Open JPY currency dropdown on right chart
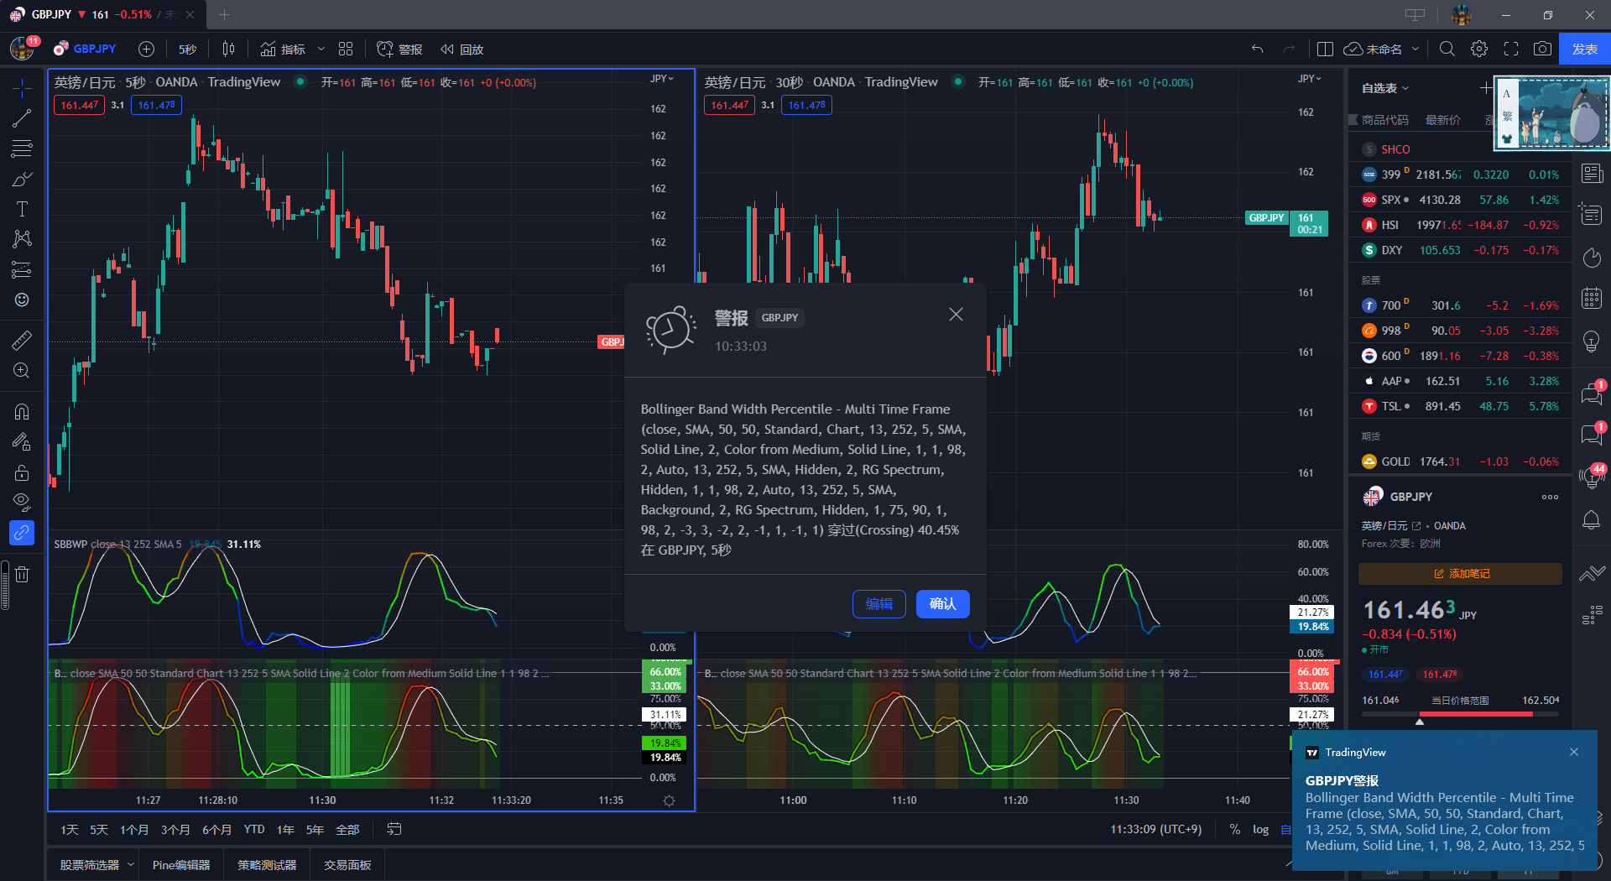 1310,79
